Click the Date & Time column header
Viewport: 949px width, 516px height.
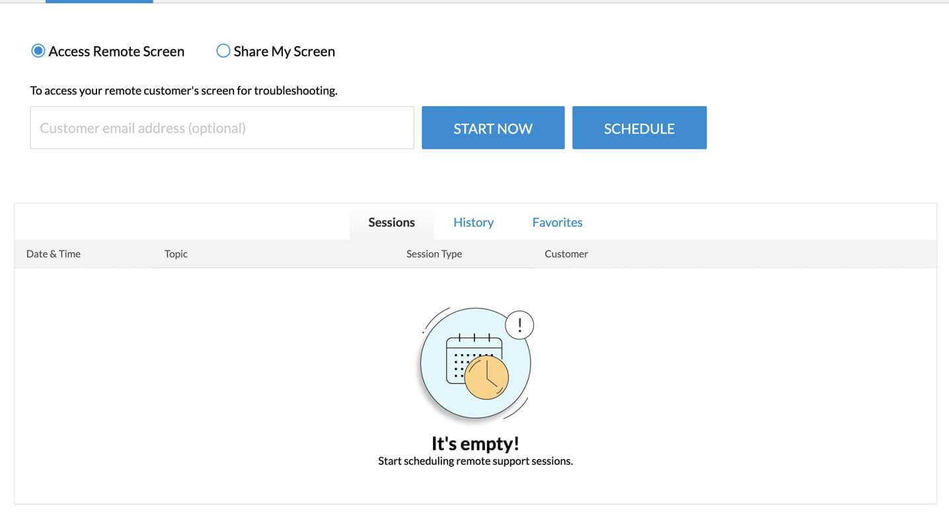54,254
